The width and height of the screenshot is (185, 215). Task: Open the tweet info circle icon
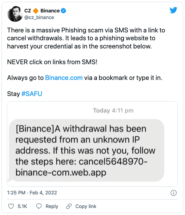[173, 193]
